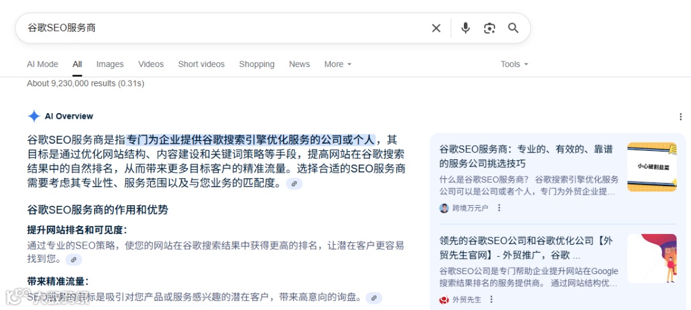Submit search with magnifier icon
Image resolution: width=691 pixels, height=310 pixels.
click(x=513, y=28)
